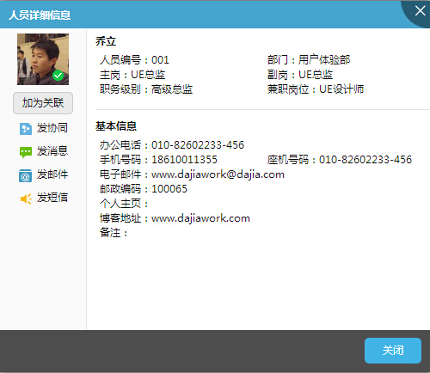Click the name heading 乔立
The width and height of the screenshot is (430, 373).
(106, 41)
